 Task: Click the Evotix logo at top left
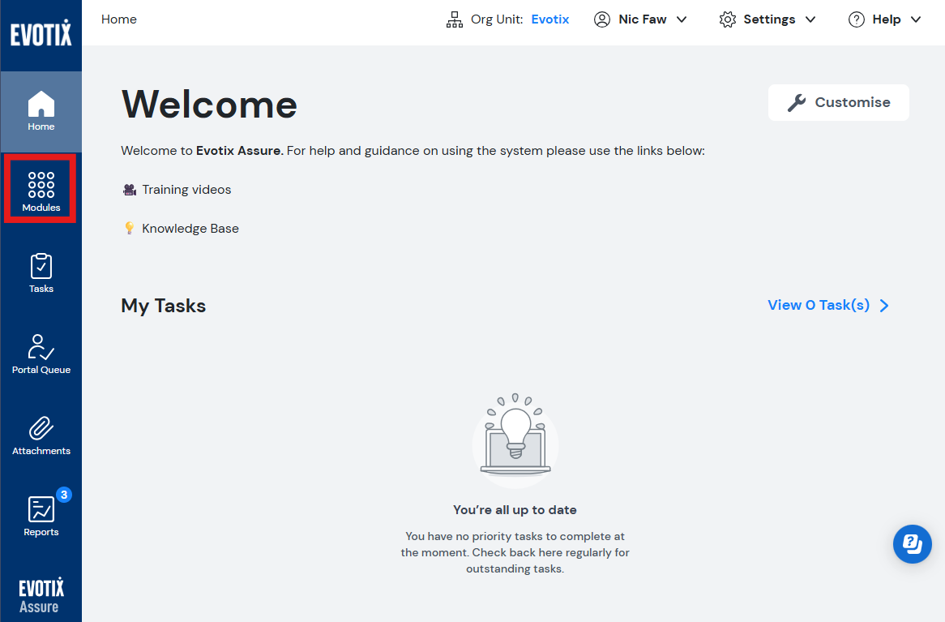click(41, 33)
